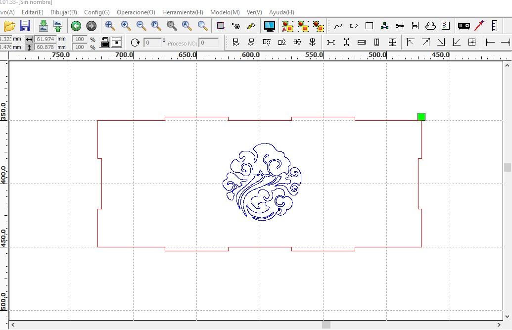512x330 pixels.
Task: Click the cut path dot-and-circle icon
Action: point(236,26)
